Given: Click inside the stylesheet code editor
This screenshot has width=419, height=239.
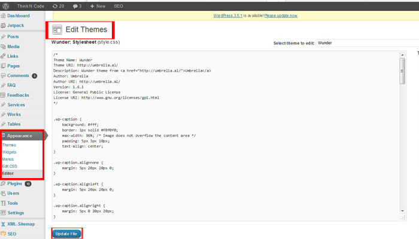Looking at the screenshot, I should (x=226, y=136).
